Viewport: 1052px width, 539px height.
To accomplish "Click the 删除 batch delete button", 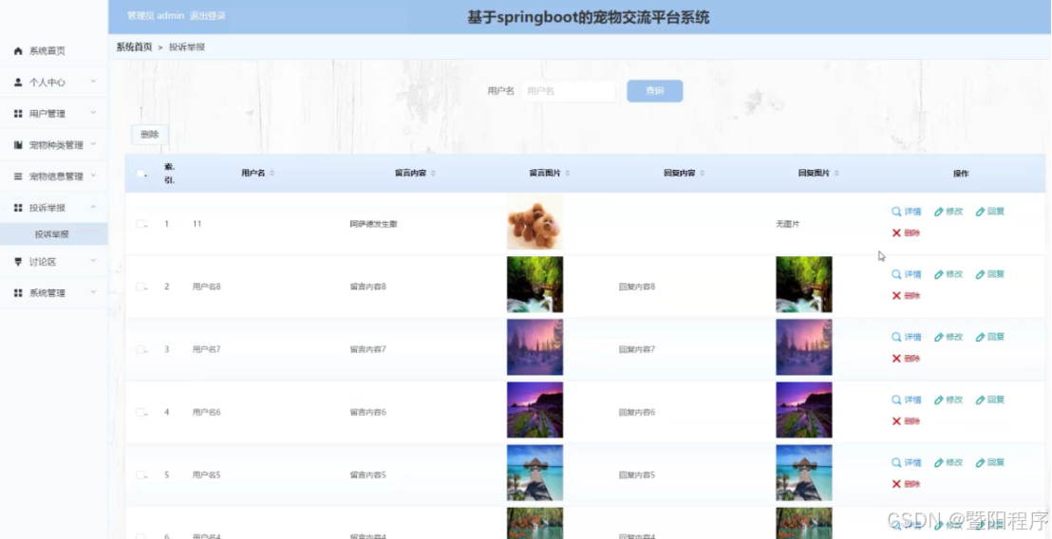I will 150,135.
